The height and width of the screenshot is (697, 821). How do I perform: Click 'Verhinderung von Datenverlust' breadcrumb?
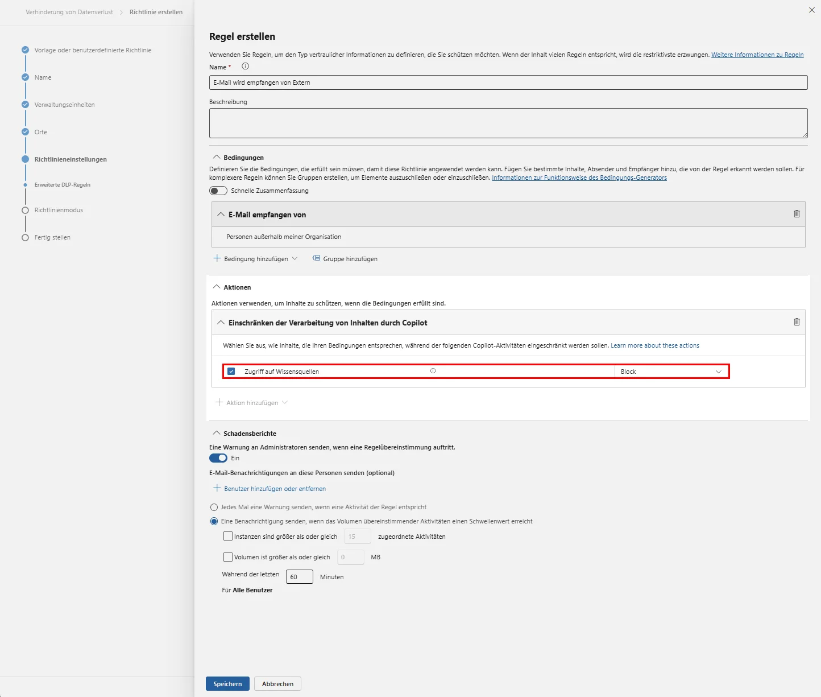tap(69, 12)
